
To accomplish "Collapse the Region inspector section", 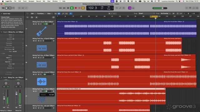I will click(x=2, y=32).
